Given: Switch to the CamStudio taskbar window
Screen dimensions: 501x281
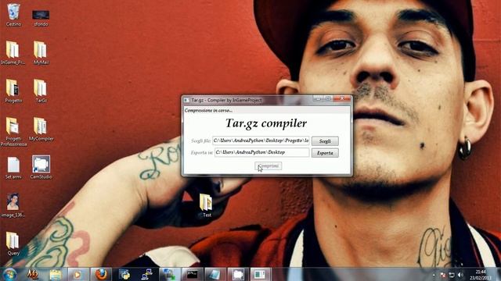Looking at the screenshot, I should (x=238, y=274).
